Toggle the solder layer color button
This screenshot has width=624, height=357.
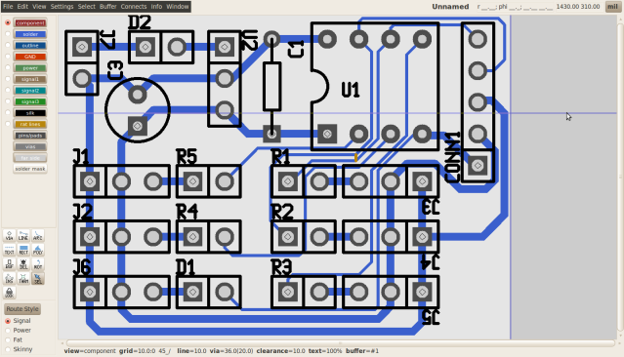30,34
